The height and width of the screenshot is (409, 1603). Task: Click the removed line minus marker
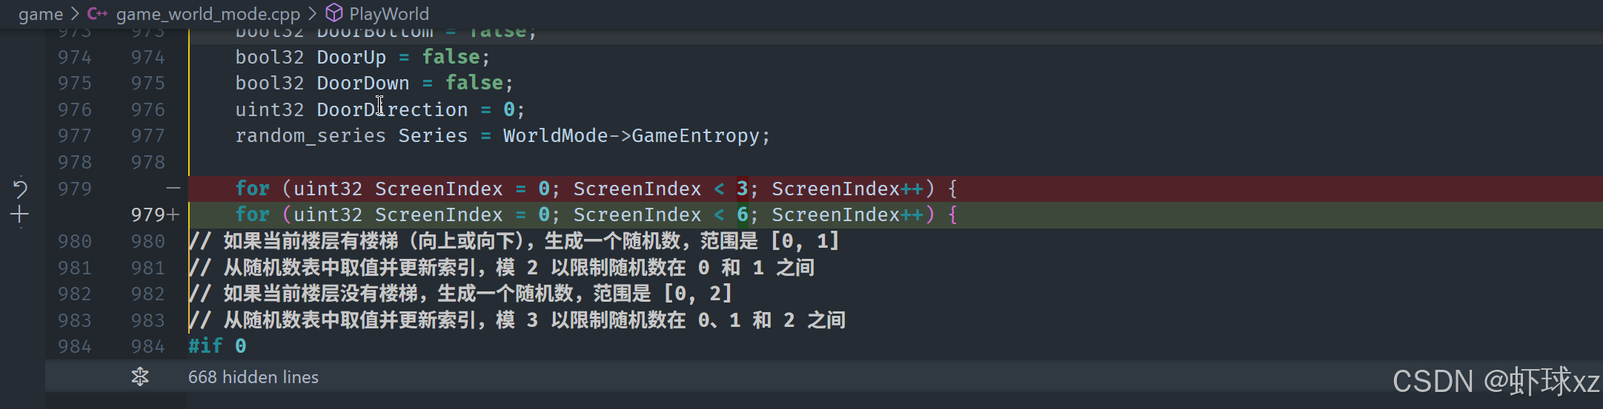173,189
